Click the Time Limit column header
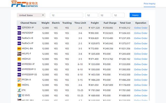Viewport: 166px width, 103px height. pos(80,23)
